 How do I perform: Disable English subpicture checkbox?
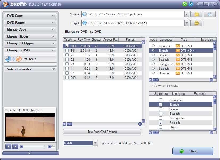pos(161,104)
